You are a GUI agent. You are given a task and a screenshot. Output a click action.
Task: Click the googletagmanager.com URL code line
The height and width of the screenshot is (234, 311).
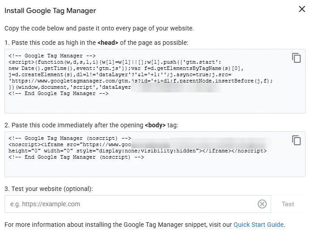(x=140, y=81)
